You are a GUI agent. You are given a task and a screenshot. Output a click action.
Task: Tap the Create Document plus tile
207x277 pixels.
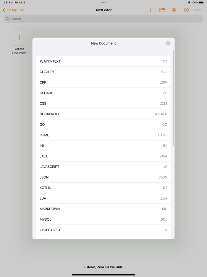pyautogui.click(x=19, y=37)
